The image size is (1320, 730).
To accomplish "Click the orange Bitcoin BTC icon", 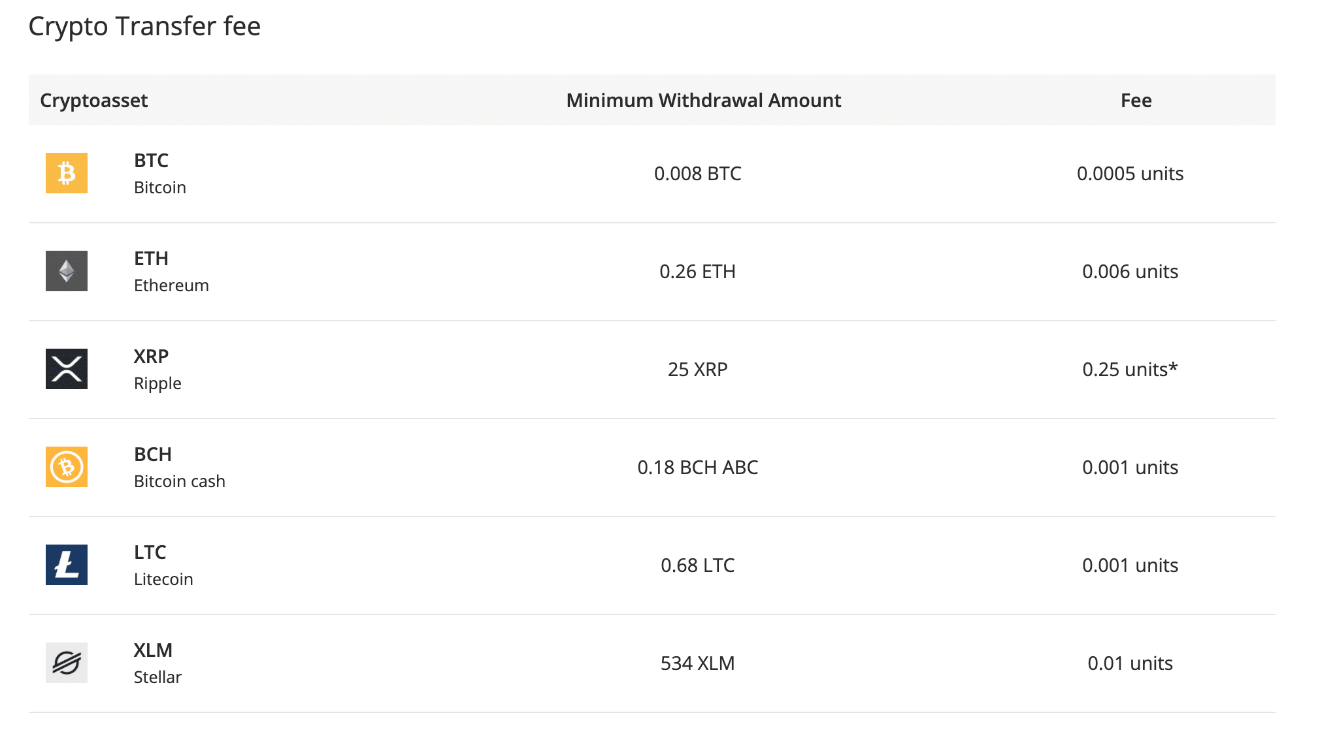I will [67, 173].
